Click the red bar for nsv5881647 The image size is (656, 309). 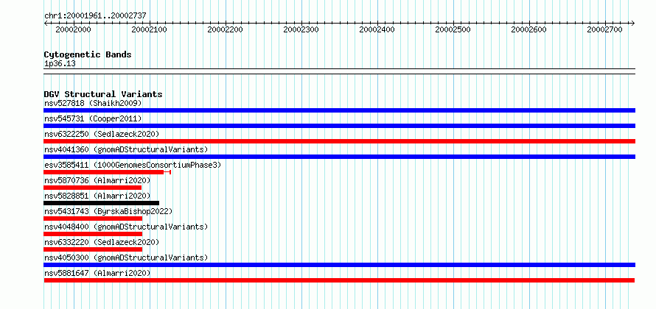pyautogui.click(x=339, y=280)
